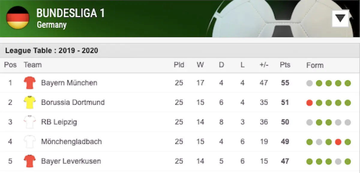
Task: Click RB Leipzig white jersey icon
Action: click(30, 122)
